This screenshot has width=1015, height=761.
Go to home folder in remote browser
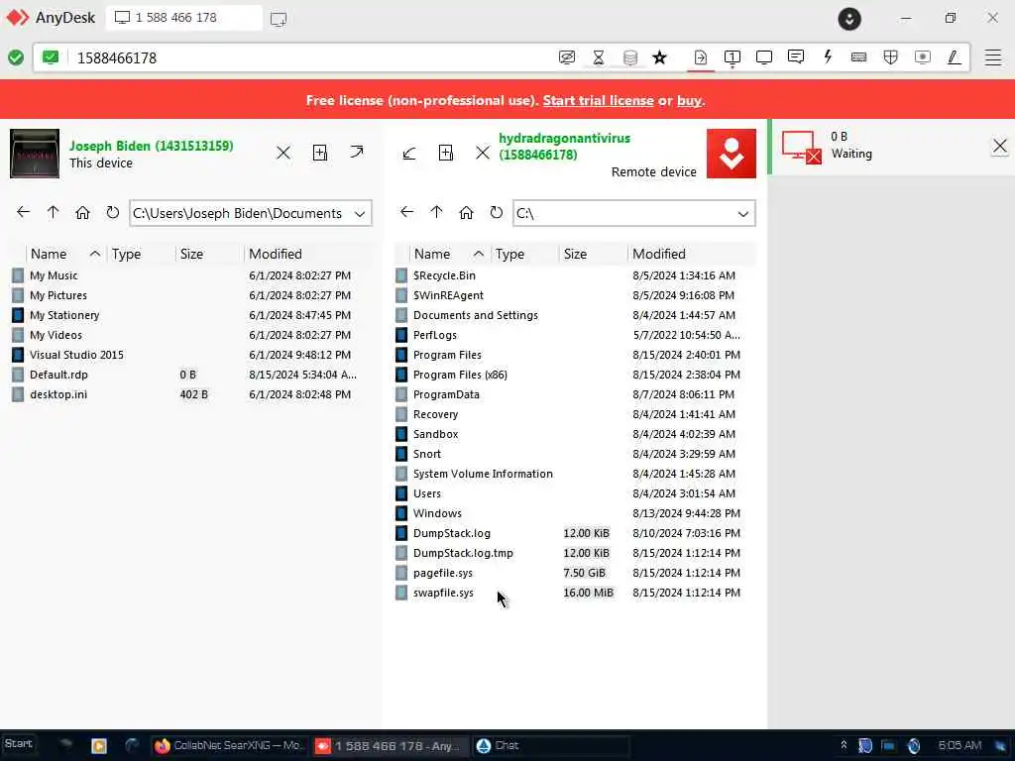click(x=466, y=212)
